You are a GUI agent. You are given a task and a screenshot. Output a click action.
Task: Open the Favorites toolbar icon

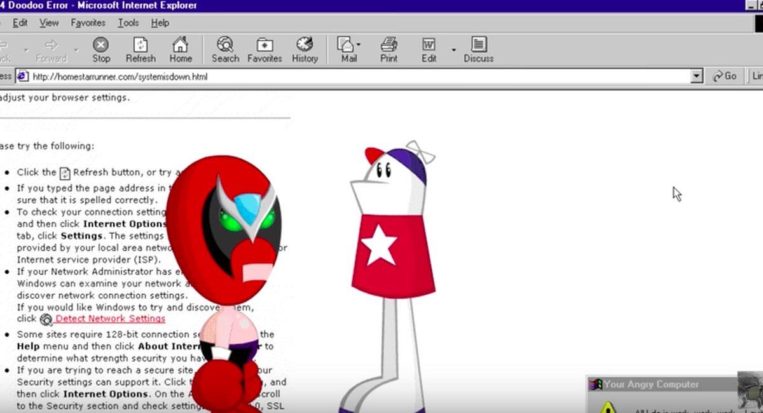(x=265, y=50)
